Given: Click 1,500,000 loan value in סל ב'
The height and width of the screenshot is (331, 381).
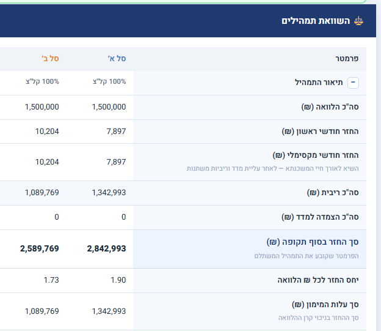Looking at the screenshot, I should click(42, 107).
